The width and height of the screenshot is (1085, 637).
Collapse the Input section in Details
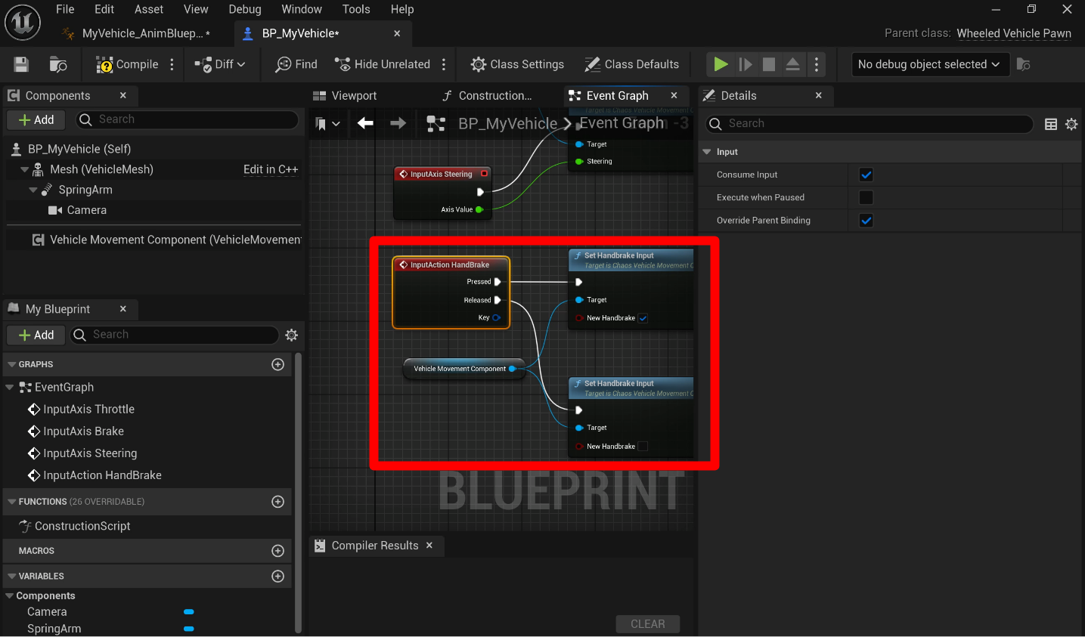click(708, 152)
